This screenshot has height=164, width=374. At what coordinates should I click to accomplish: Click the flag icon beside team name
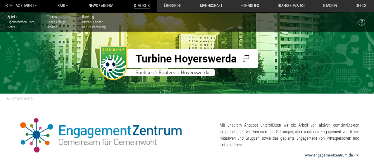[246, 59]
